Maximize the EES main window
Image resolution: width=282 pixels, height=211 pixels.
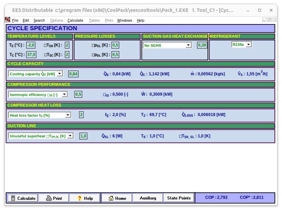click(x=259, y=10)
